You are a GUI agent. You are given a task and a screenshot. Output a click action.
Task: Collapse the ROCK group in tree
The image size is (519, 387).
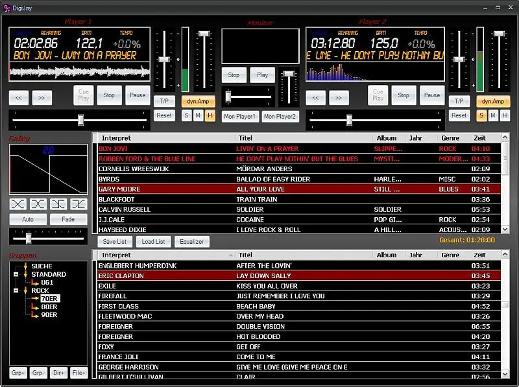16,291
